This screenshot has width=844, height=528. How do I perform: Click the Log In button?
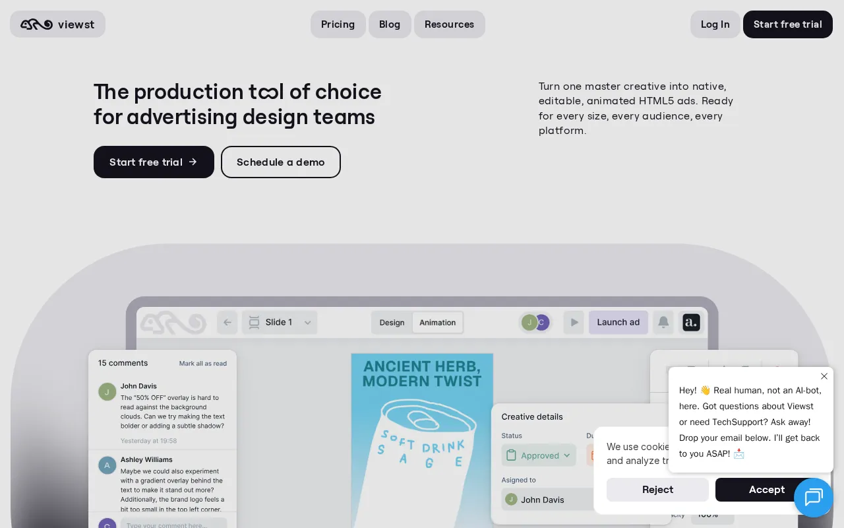click(715, 24)
